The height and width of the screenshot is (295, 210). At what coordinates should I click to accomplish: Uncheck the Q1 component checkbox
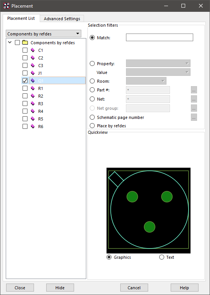(x=25, y=81)
